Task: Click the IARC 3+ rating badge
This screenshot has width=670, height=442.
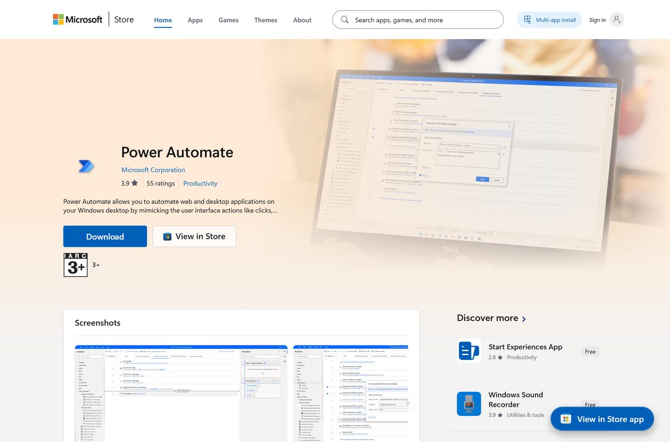Action: pos(75,265)
